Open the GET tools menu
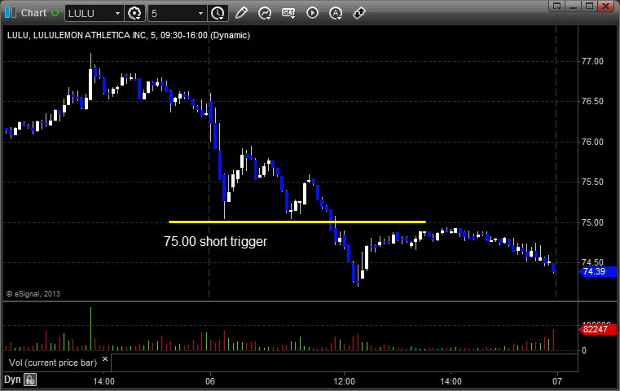Viewport: 620px width, 391px height. (x=288, y=13)
